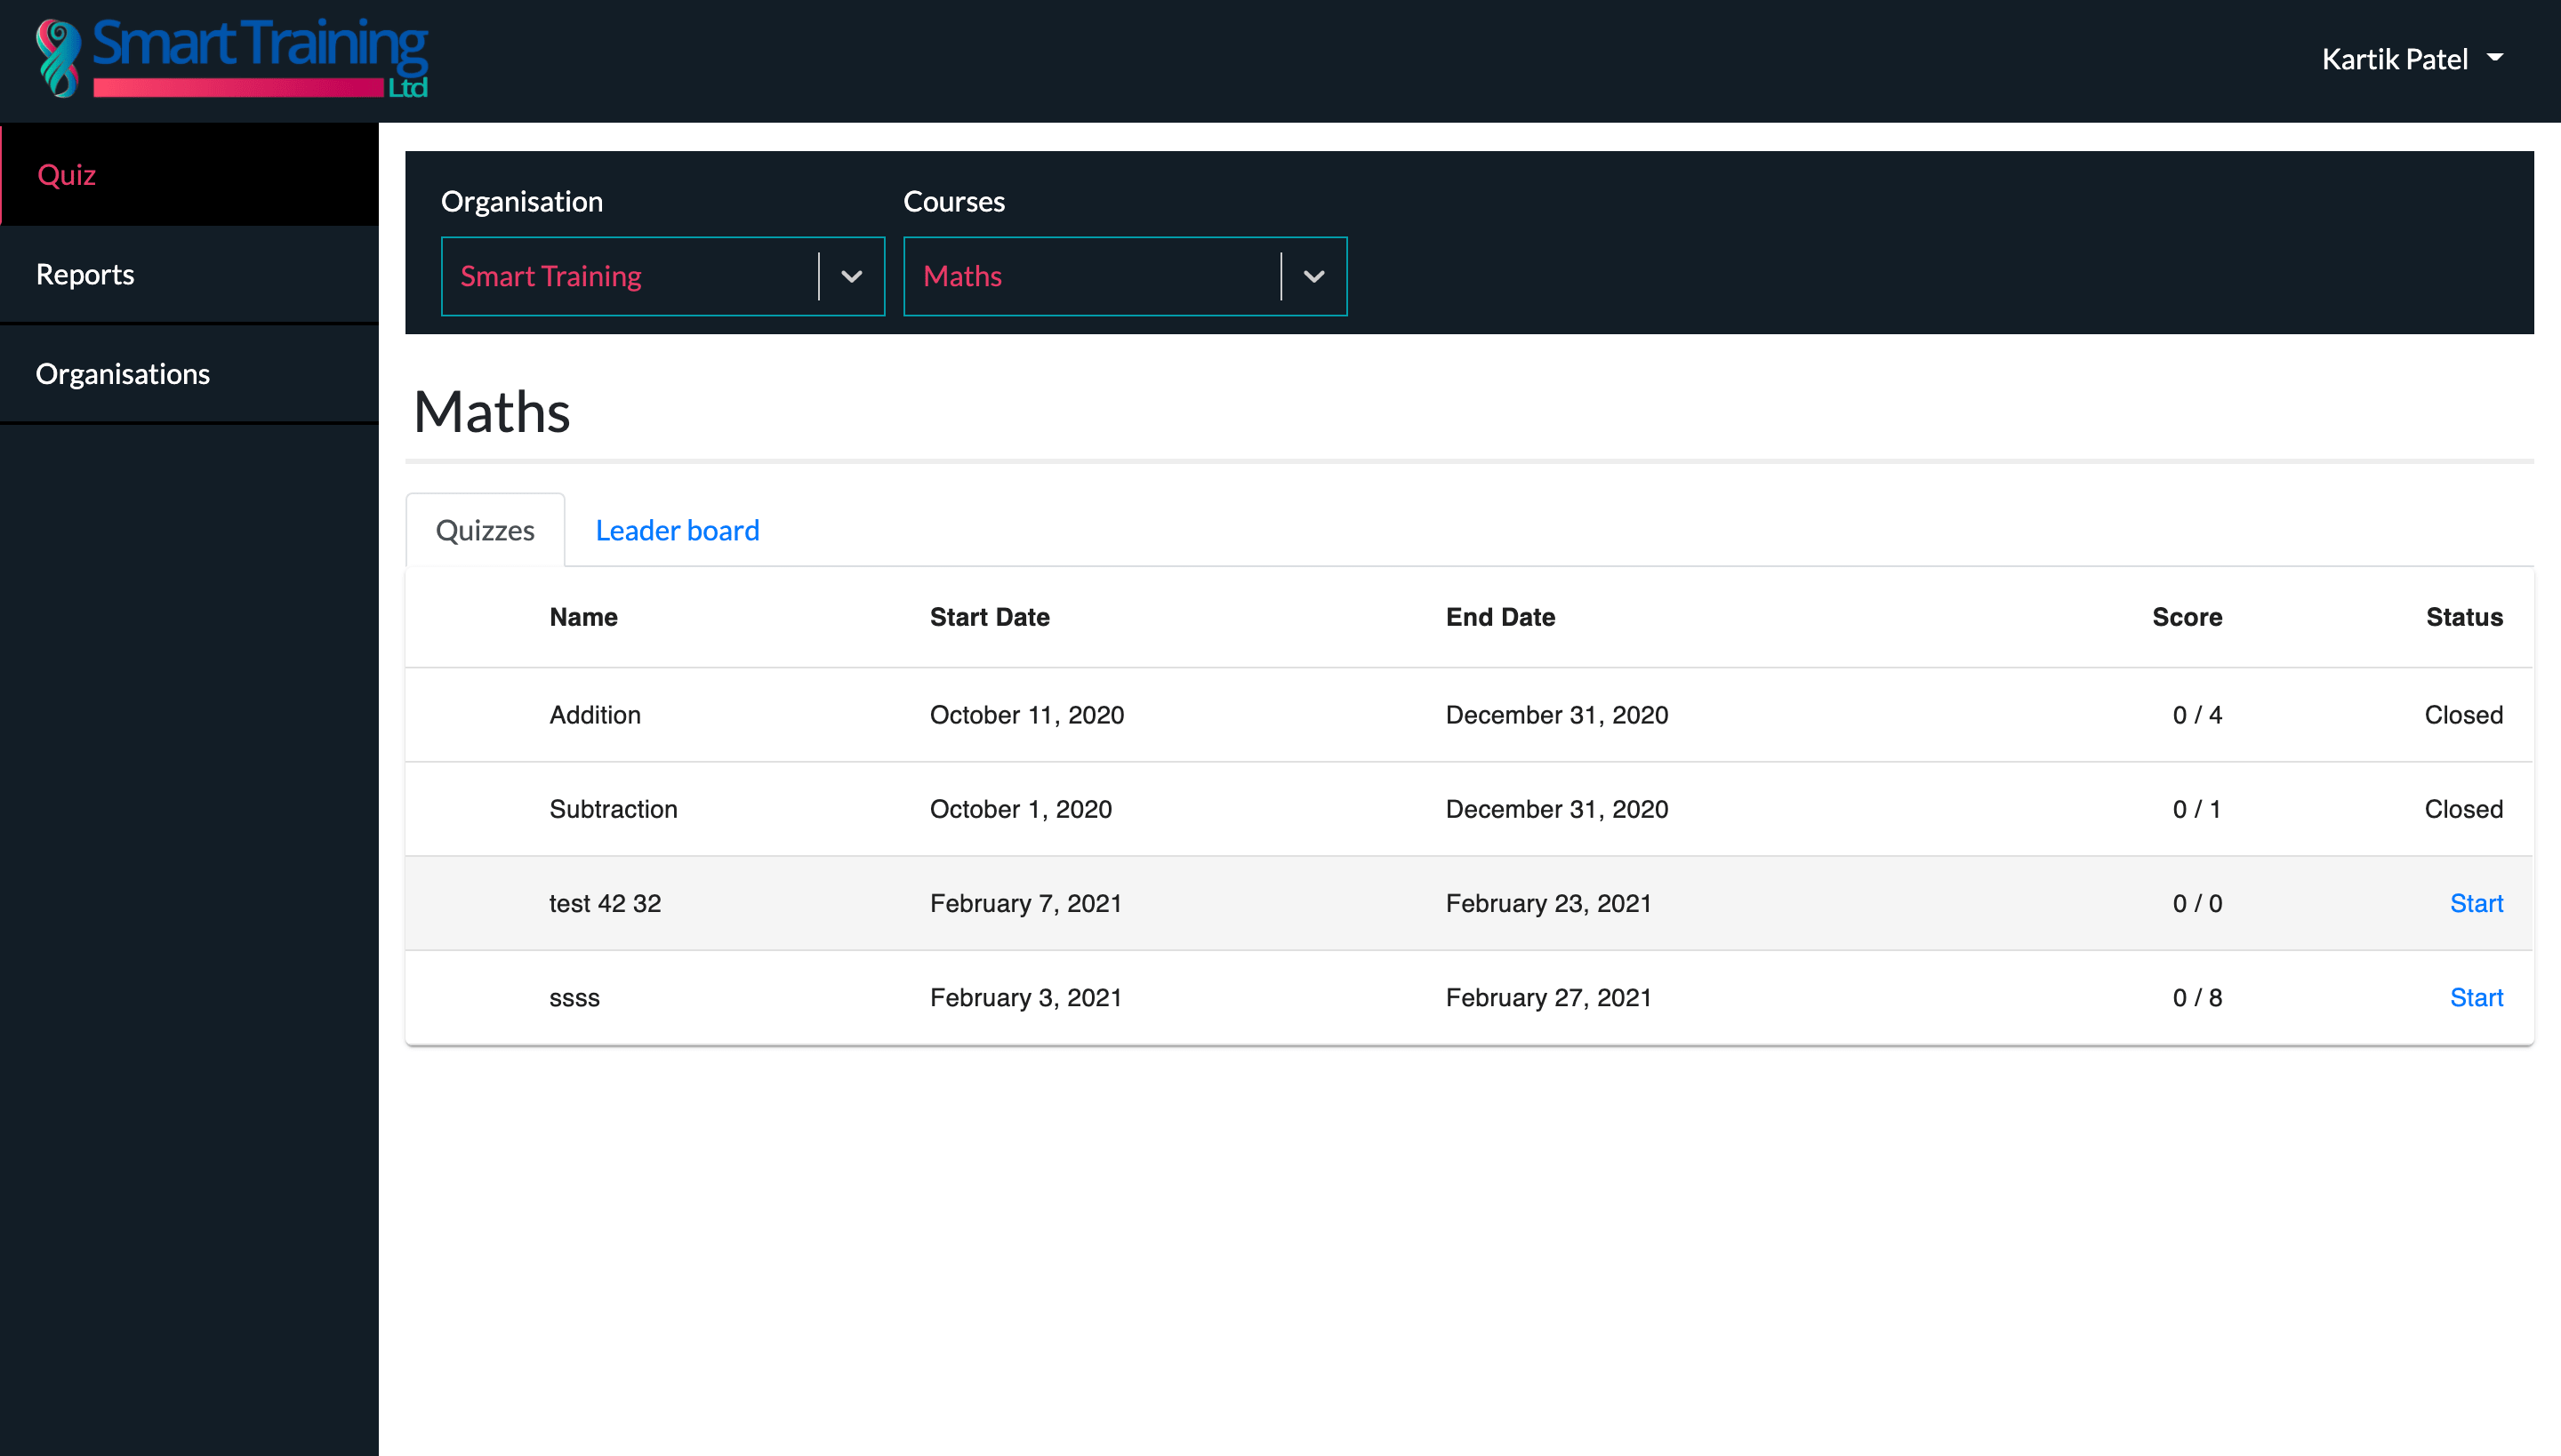Screen dimensions: 2561x1456
Task: Click the October 11, 2020 start date
Action: click(x=1026, y=715)
